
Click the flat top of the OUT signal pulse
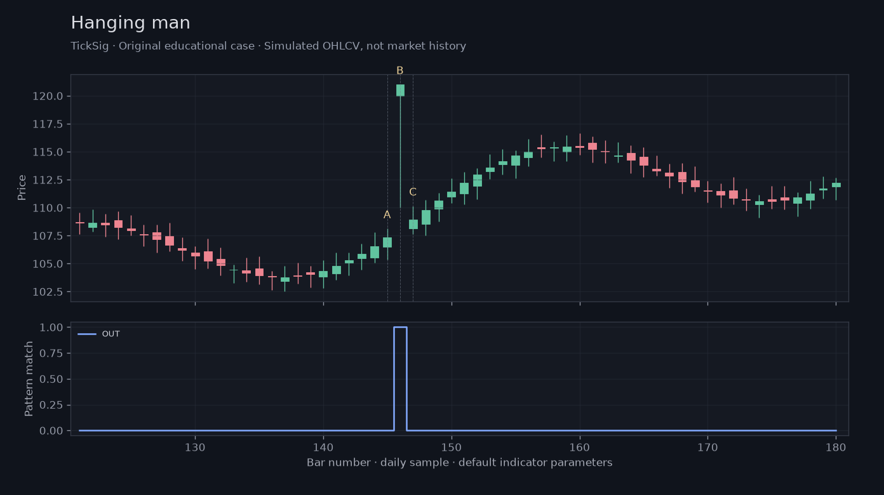(400, 327)
